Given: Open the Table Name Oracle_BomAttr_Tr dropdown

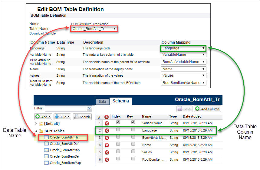Looking at the screenshot, I should (94, 29).
